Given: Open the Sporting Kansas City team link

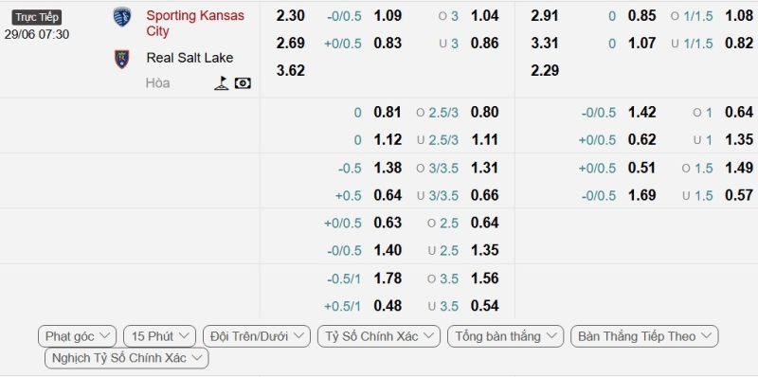Looking at the screenshot, I should [195, 23].
